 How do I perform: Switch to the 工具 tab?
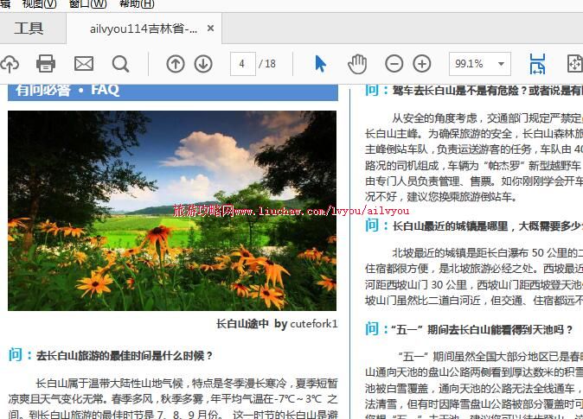[x=29, y=29]
